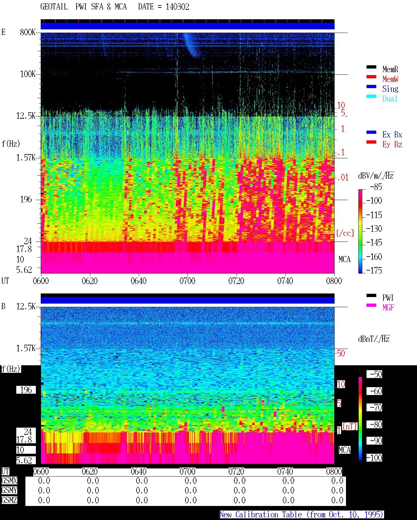Click the red MemW legend swatch
The image size is (417, 520).
pyautogui.click(x=371, y=77)
